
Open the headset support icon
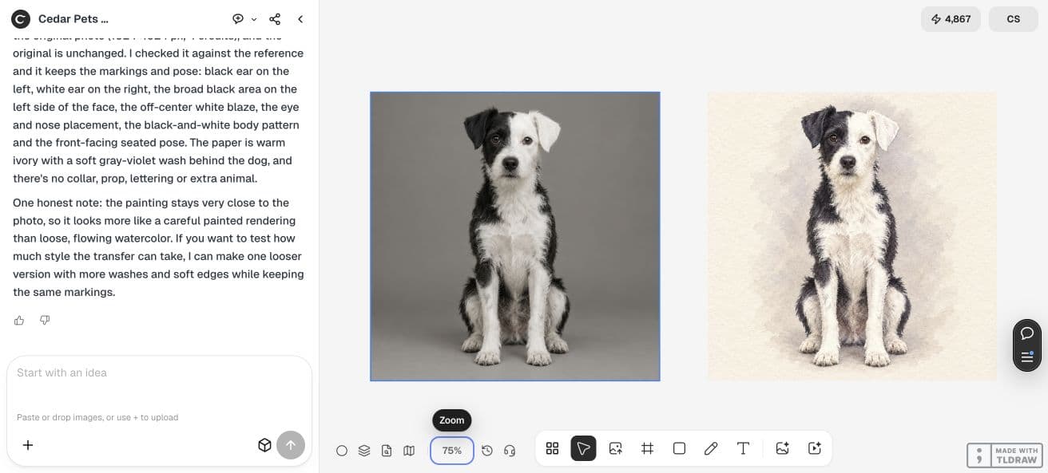click(510, 451)
